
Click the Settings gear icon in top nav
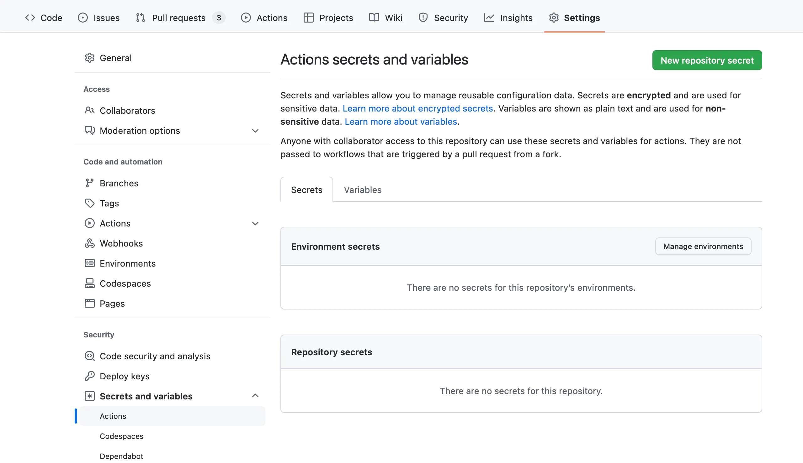[554, 18]
